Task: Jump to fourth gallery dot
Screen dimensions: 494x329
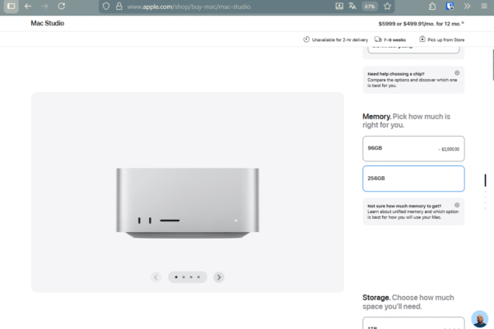Action: coord(198,277)
